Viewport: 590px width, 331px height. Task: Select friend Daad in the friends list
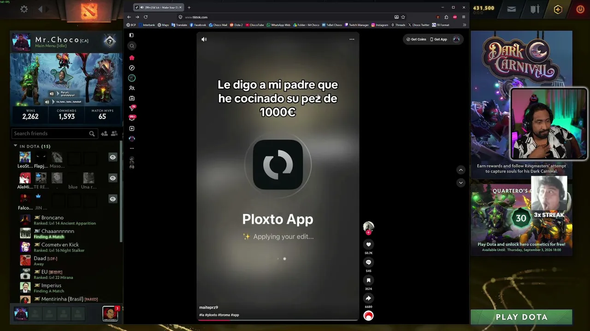coord(69,261)
